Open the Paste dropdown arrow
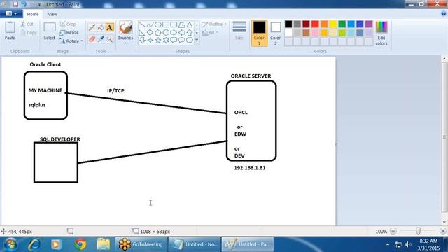This screenshot has height=252, width=448. [10, 43]
